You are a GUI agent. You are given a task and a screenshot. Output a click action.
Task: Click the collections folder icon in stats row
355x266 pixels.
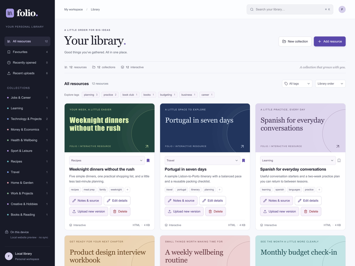coord(94,67)
